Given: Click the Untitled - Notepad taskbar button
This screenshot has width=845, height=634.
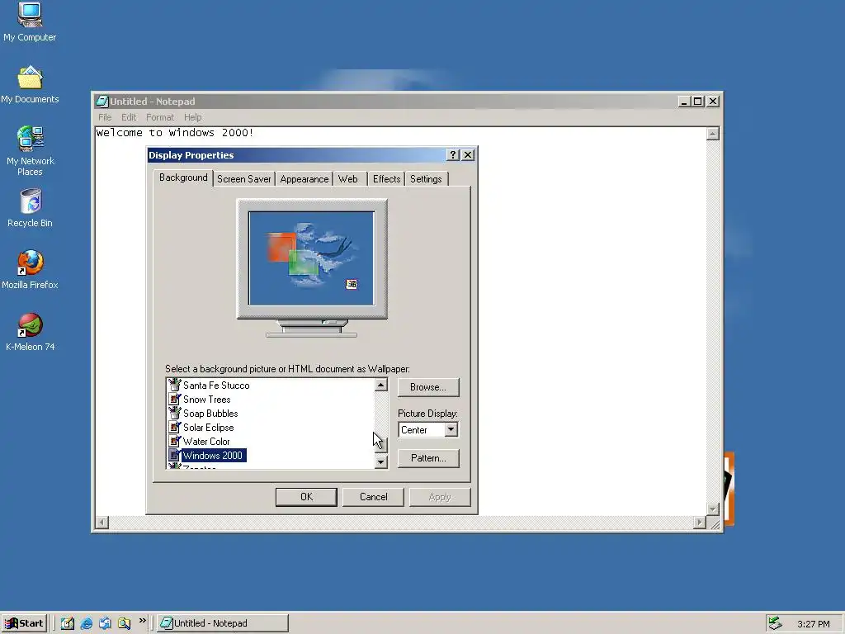Looking at the screenshot, I should tap(223, 623).
